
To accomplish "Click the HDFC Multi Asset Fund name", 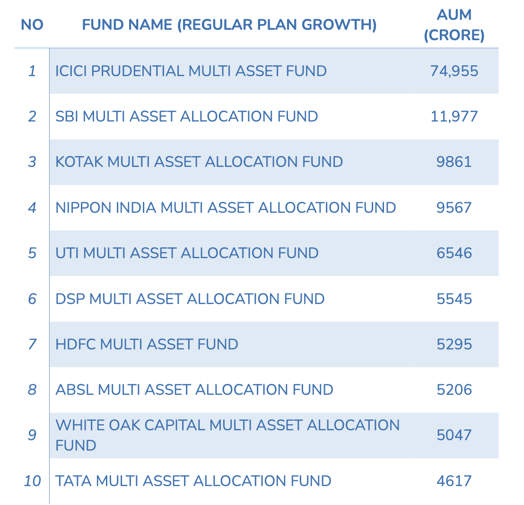I will [x=147, y=344].
